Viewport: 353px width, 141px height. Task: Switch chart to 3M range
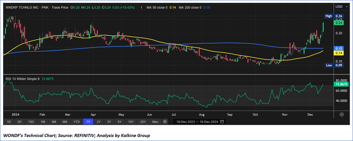pyautogui.click(x=54, y=122)
